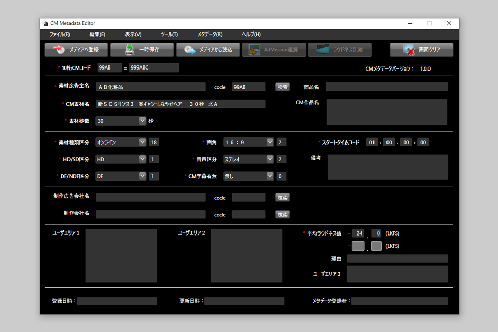Screen dimensions: 498x332
Task: Close the CM Metadata Editor window
Action: [449, 23]
